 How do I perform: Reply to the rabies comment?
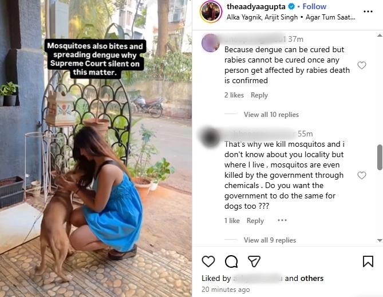[x=259, y=95]
